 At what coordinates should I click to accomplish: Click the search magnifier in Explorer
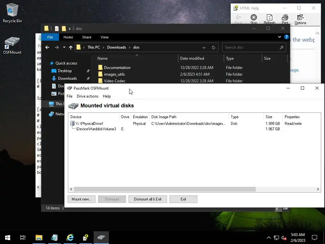282,48
